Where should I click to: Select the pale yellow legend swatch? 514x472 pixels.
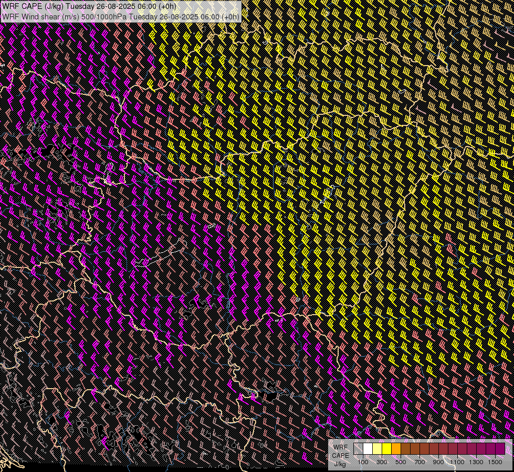[377, 449]
